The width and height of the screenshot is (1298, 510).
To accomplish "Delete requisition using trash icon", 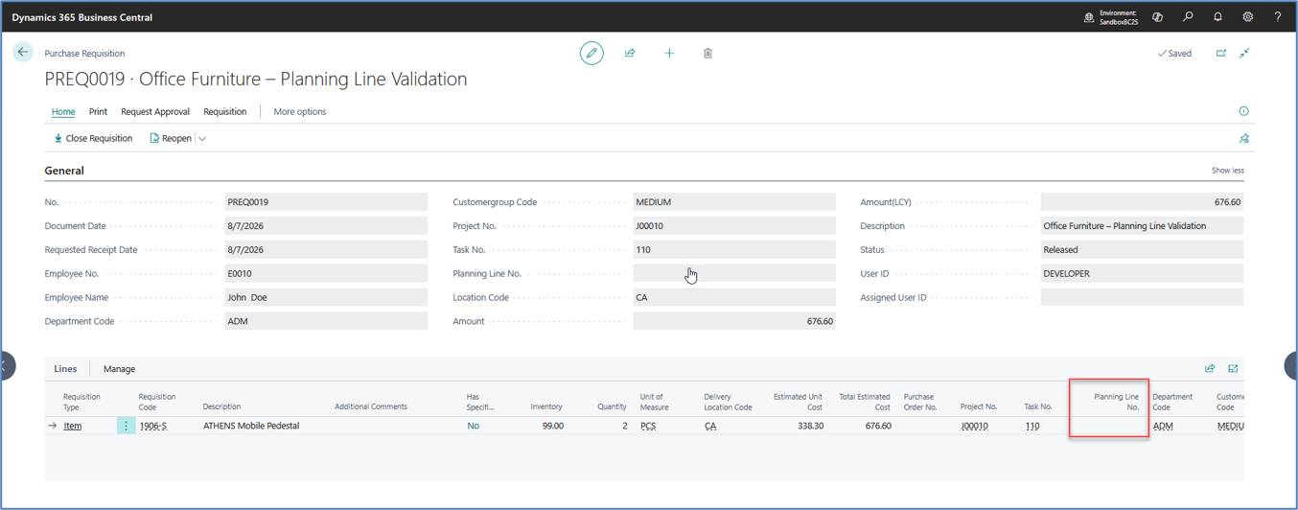I will click(x=707, y=53).
